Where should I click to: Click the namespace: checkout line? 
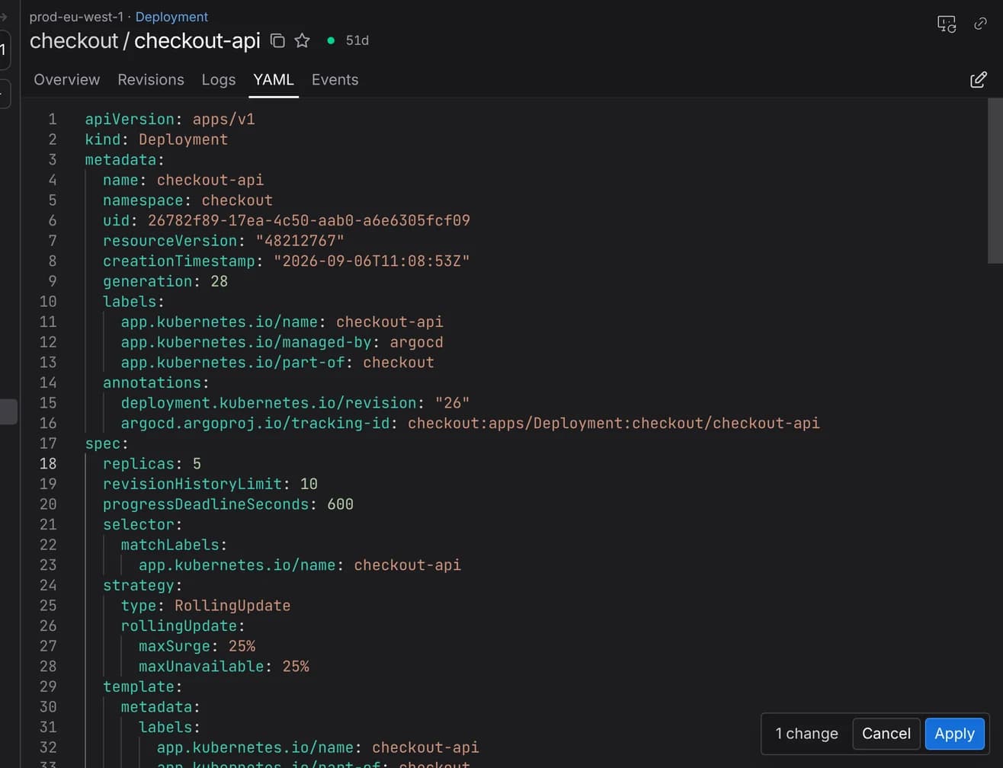point(187,200)
